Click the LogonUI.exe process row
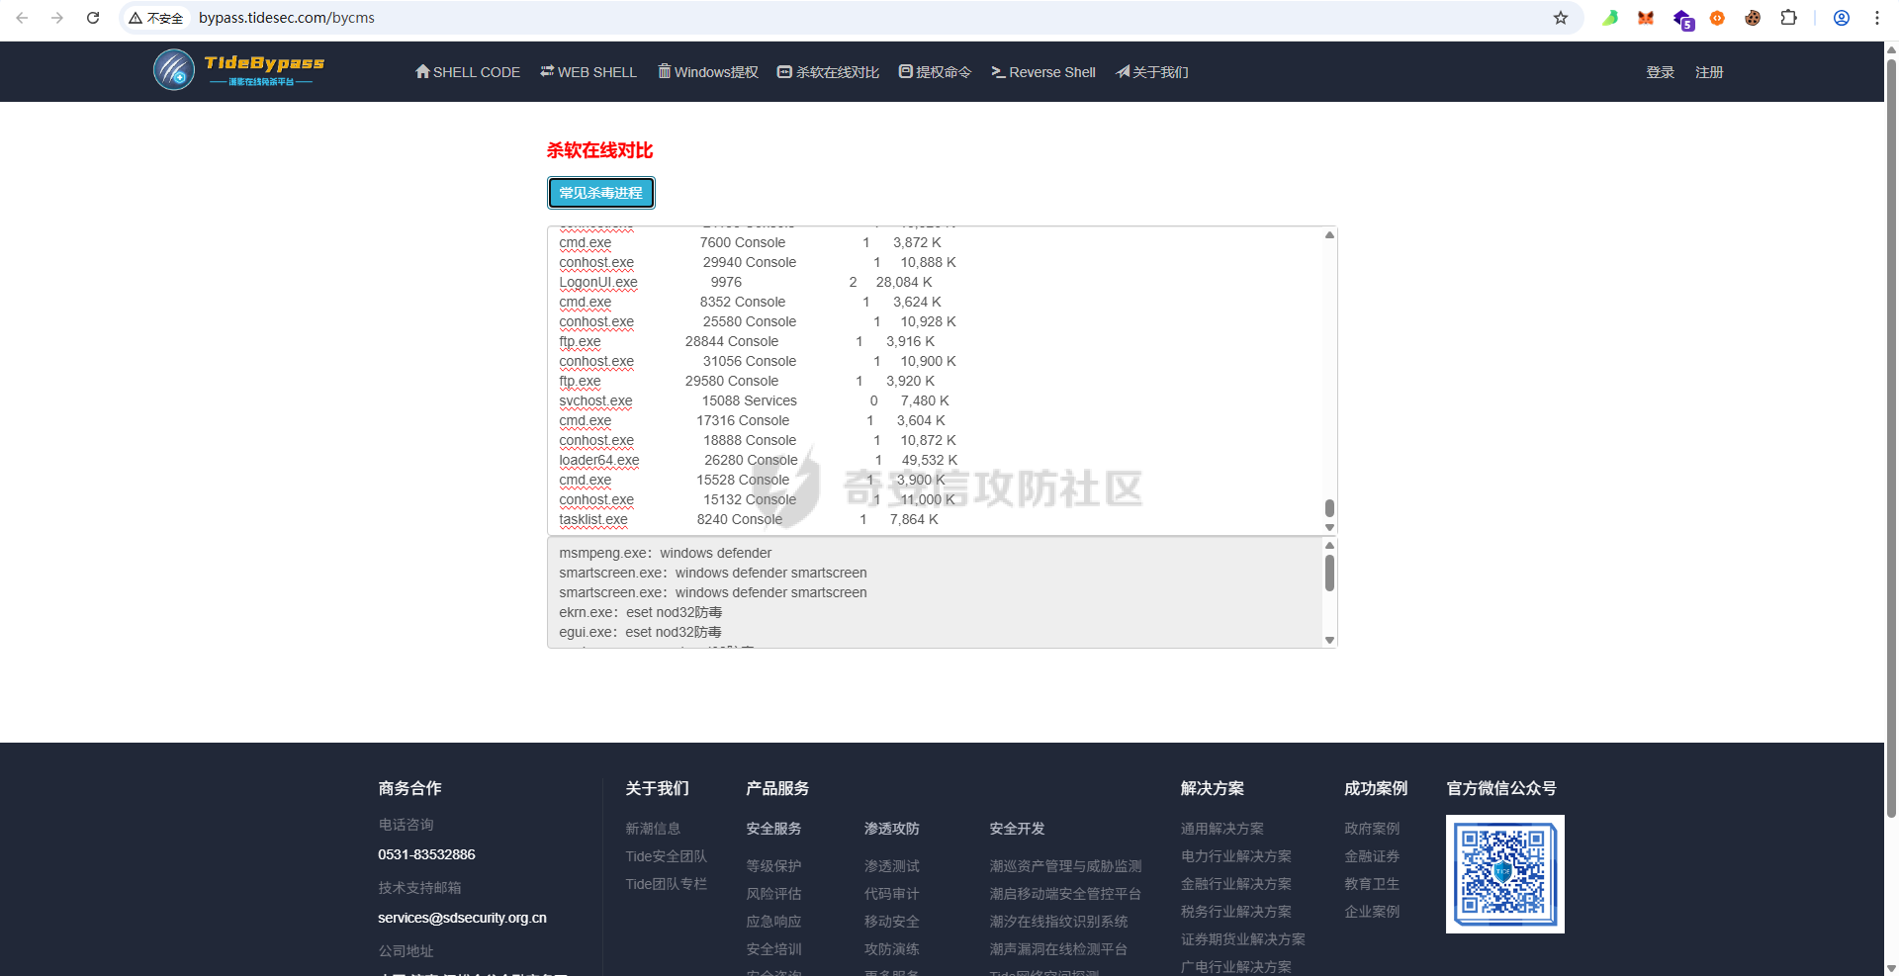 746,282
